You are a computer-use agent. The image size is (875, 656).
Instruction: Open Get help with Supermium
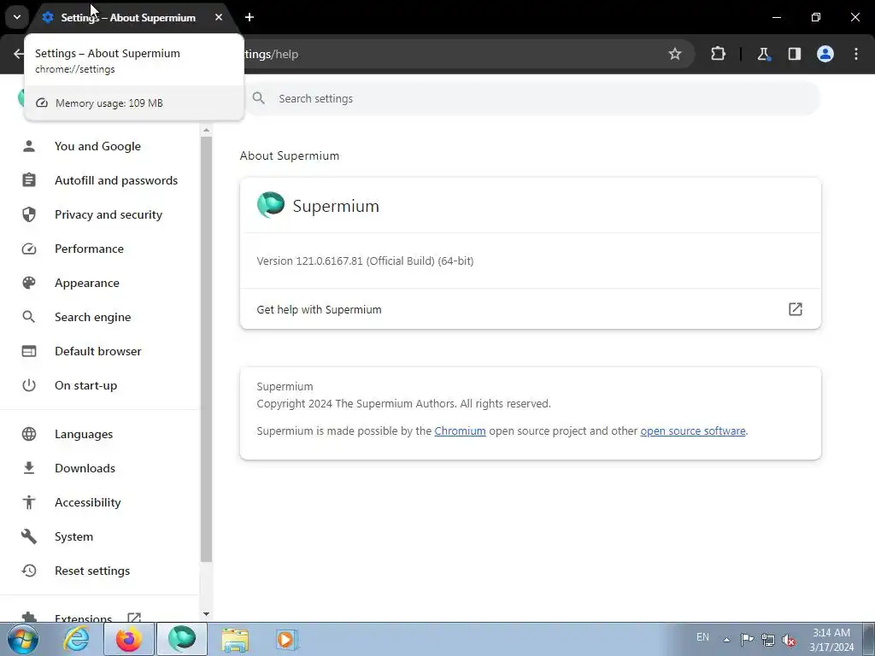530,309
